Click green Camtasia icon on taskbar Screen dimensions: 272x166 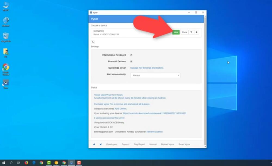tap(49, 163)
